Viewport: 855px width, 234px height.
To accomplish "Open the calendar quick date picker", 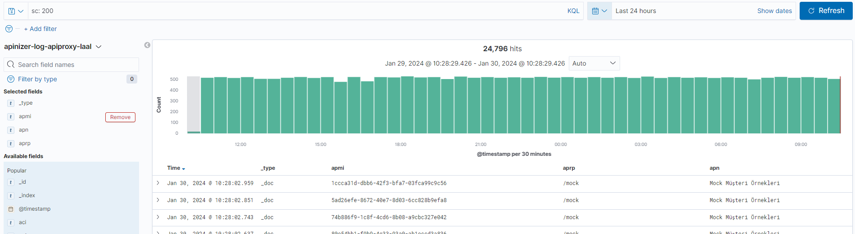I will click(x=599, y=11).
